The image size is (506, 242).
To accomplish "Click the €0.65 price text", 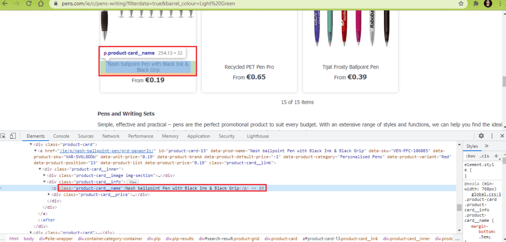I will point(256,78).
